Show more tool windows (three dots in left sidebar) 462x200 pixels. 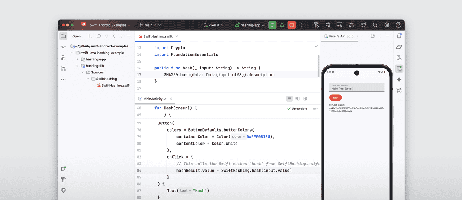tap(63, 79)
